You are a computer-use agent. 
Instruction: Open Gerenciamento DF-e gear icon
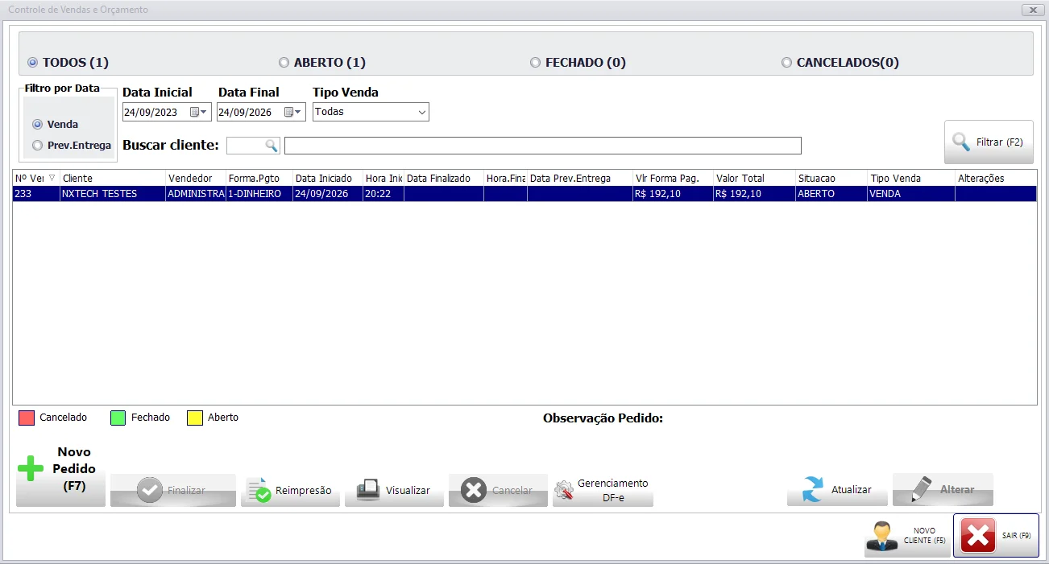pos(564,490)
